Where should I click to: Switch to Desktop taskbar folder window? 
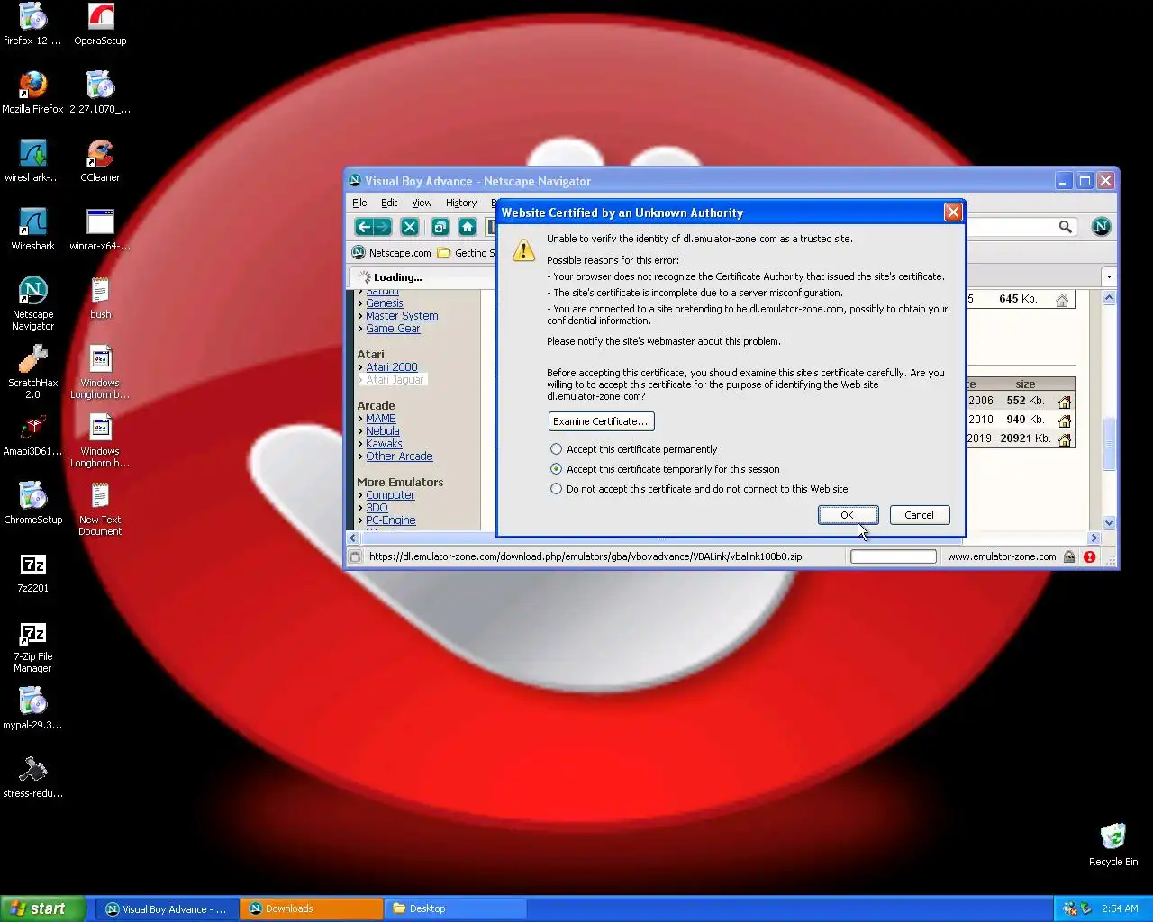[455, 908]
